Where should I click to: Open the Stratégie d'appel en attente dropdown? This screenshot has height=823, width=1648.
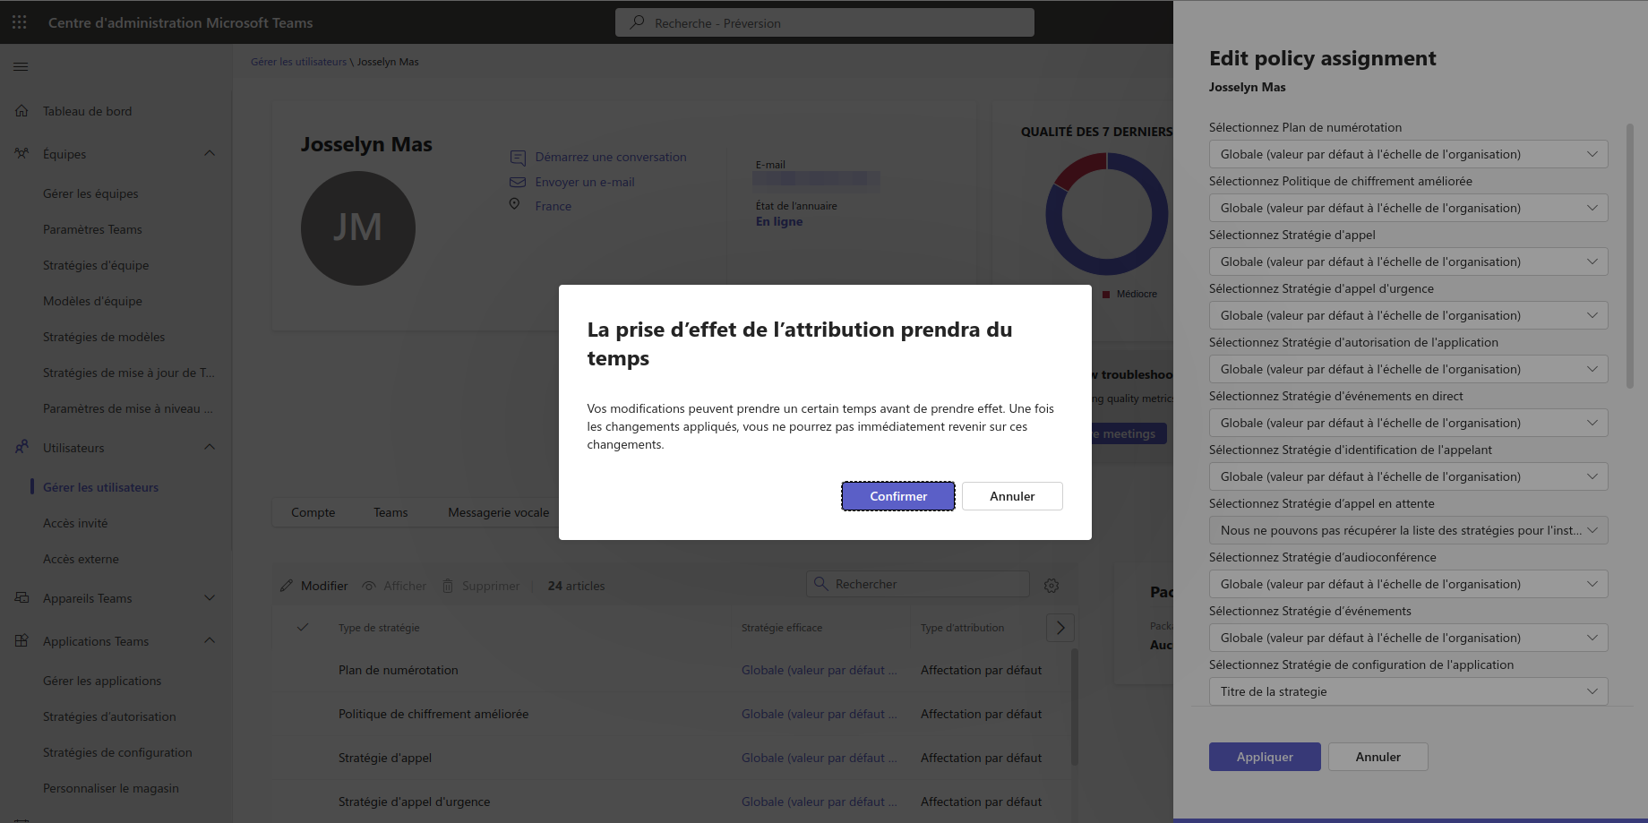[1407, 530]
